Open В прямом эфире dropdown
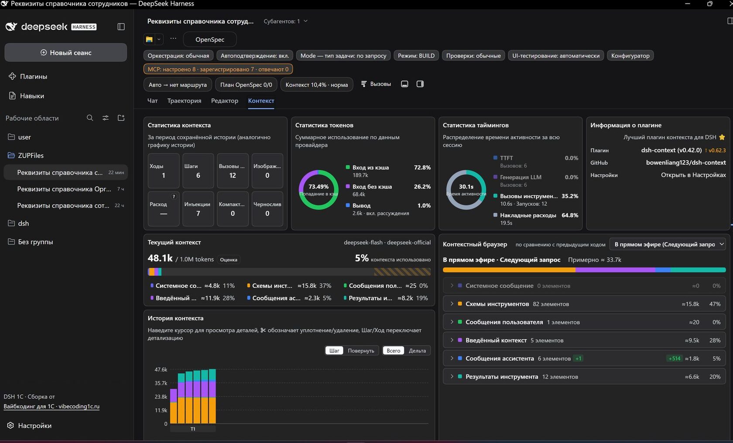The height and width of the screenshot is (443, 733). point(668,244)
